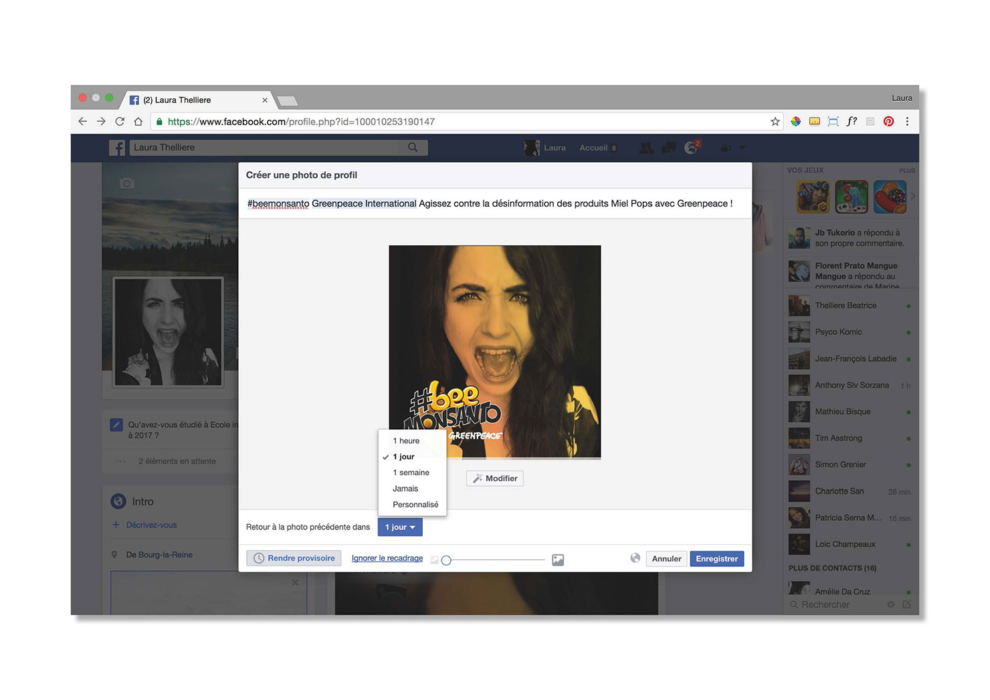Toggle the Rendre provisoire button

tap(294, 558)
